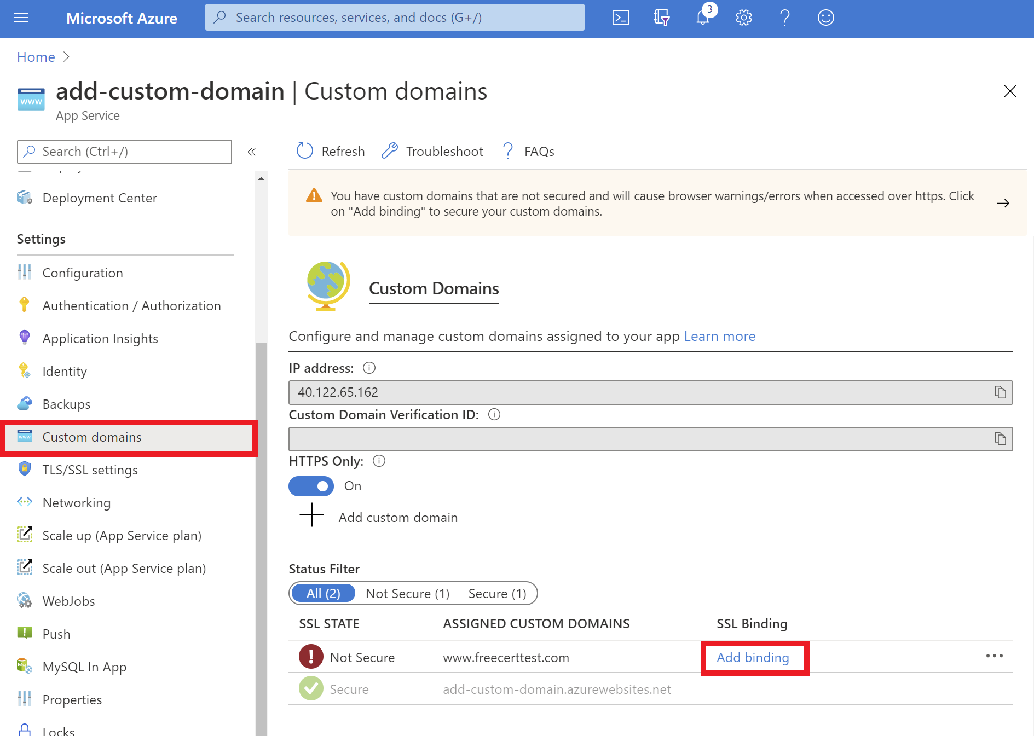Open the directory and subscription filter
Image resolution: width=1034 pixels, height=736 pixels.
point(661,17)
